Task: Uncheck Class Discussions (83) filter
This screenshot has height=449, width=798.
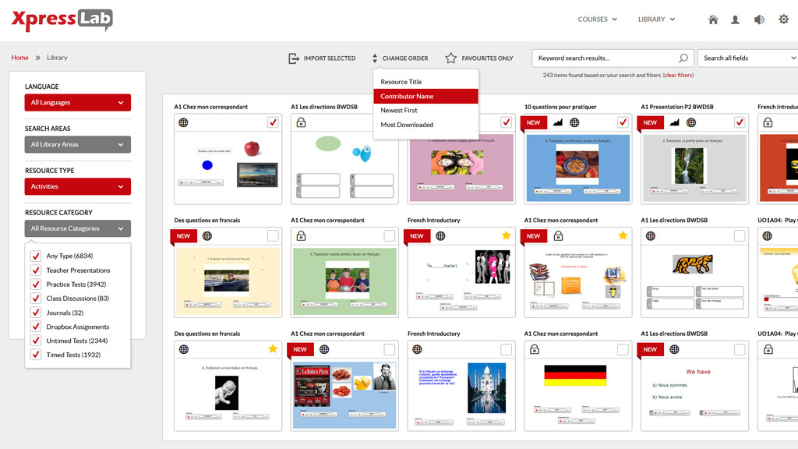Action: coord(36,299)
